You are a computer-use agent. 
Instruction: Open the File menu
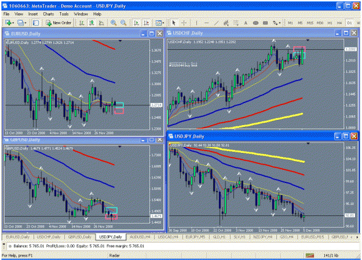click(6, 14)
